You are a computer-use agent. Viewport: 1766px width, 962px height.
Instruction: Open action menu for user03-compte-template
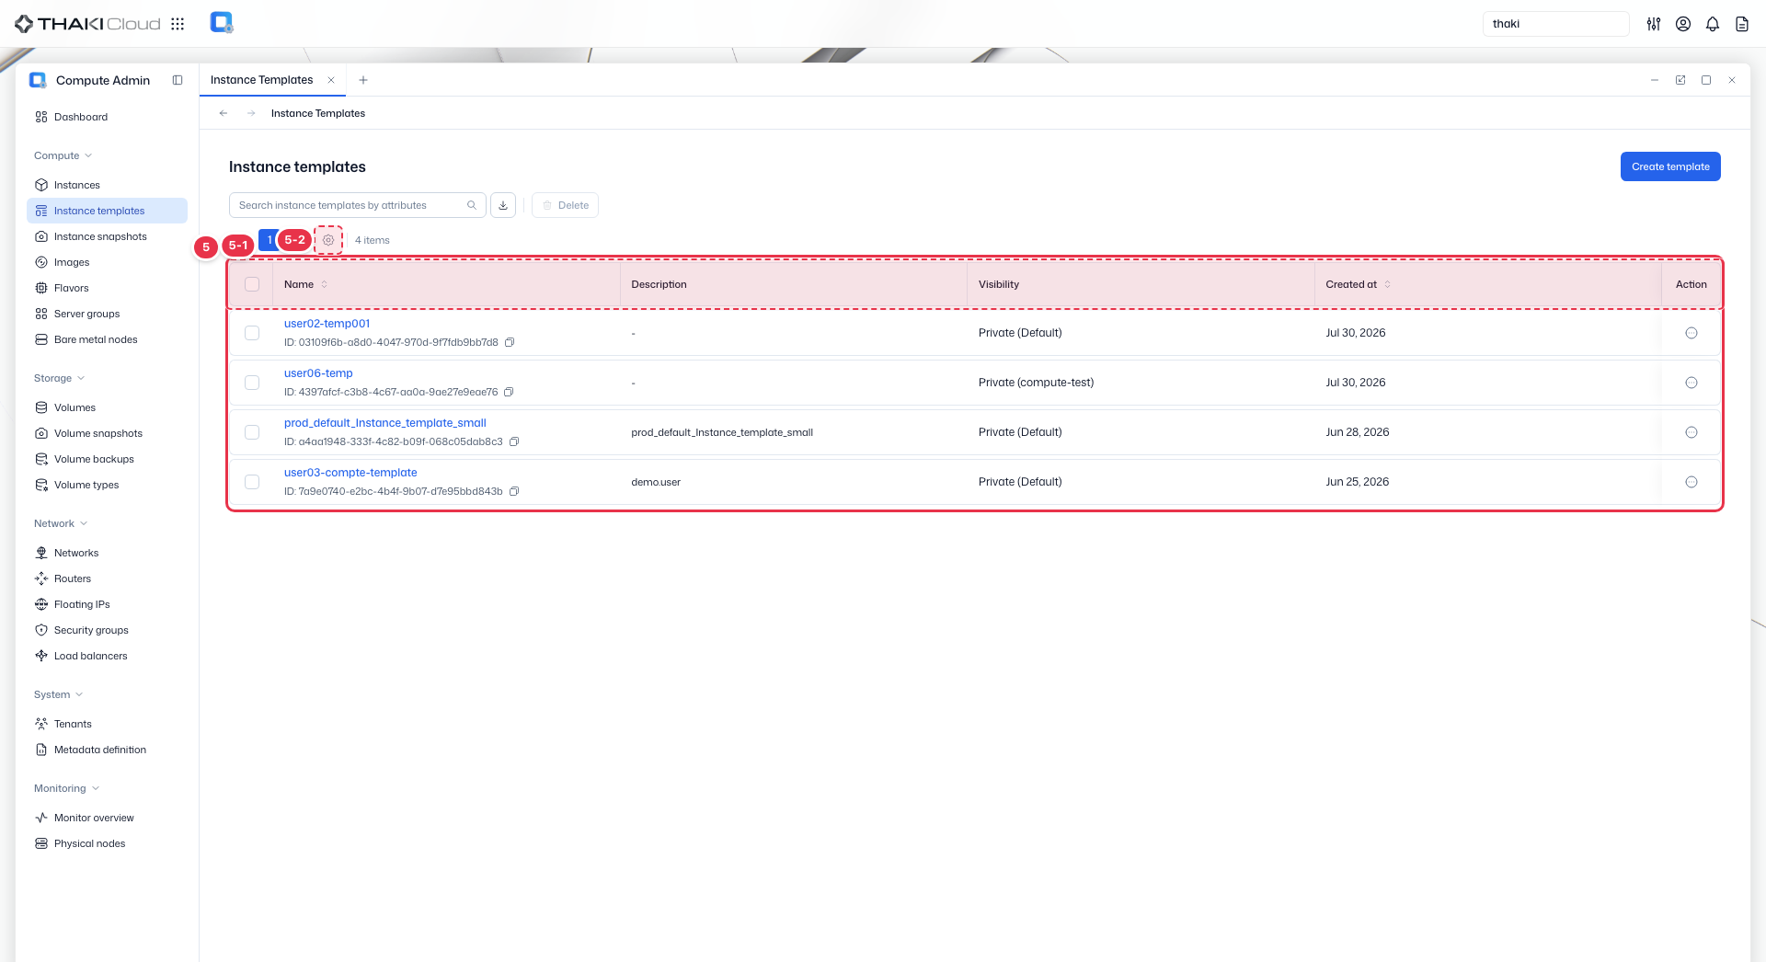click(1691, 482)
